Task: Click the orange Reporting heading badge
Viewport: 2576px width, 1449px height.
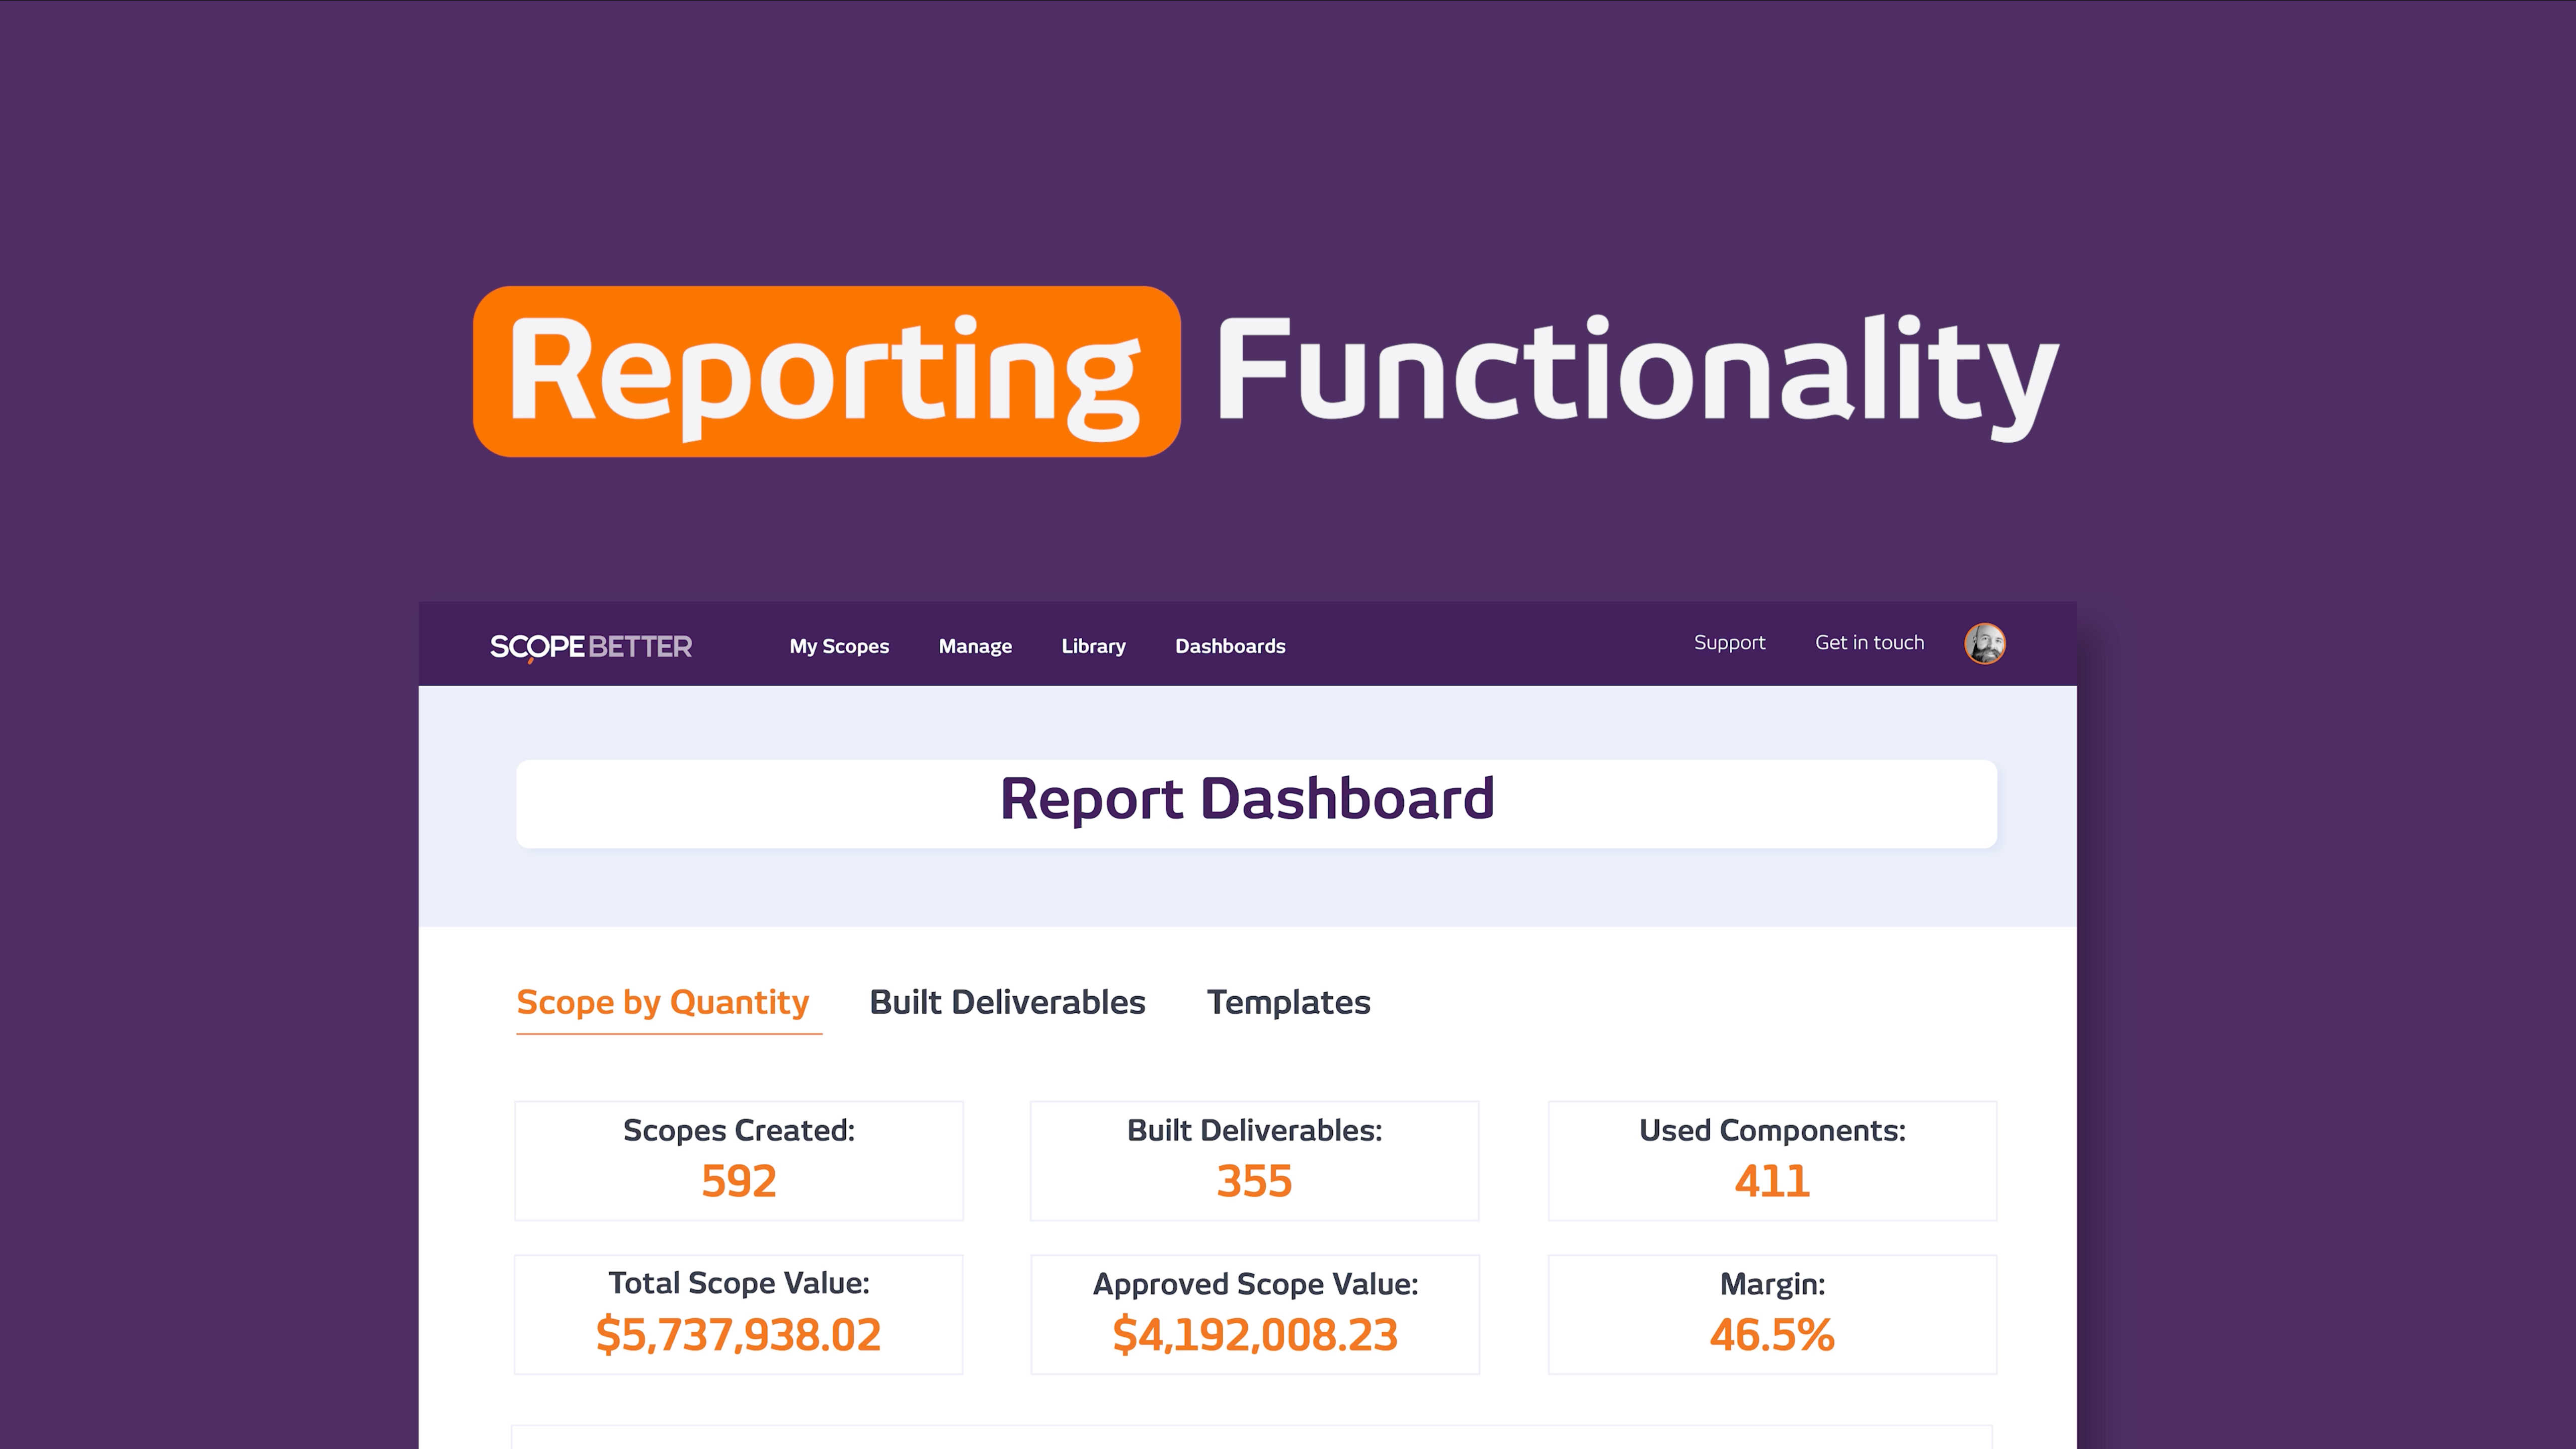Action: pos(826,372)
